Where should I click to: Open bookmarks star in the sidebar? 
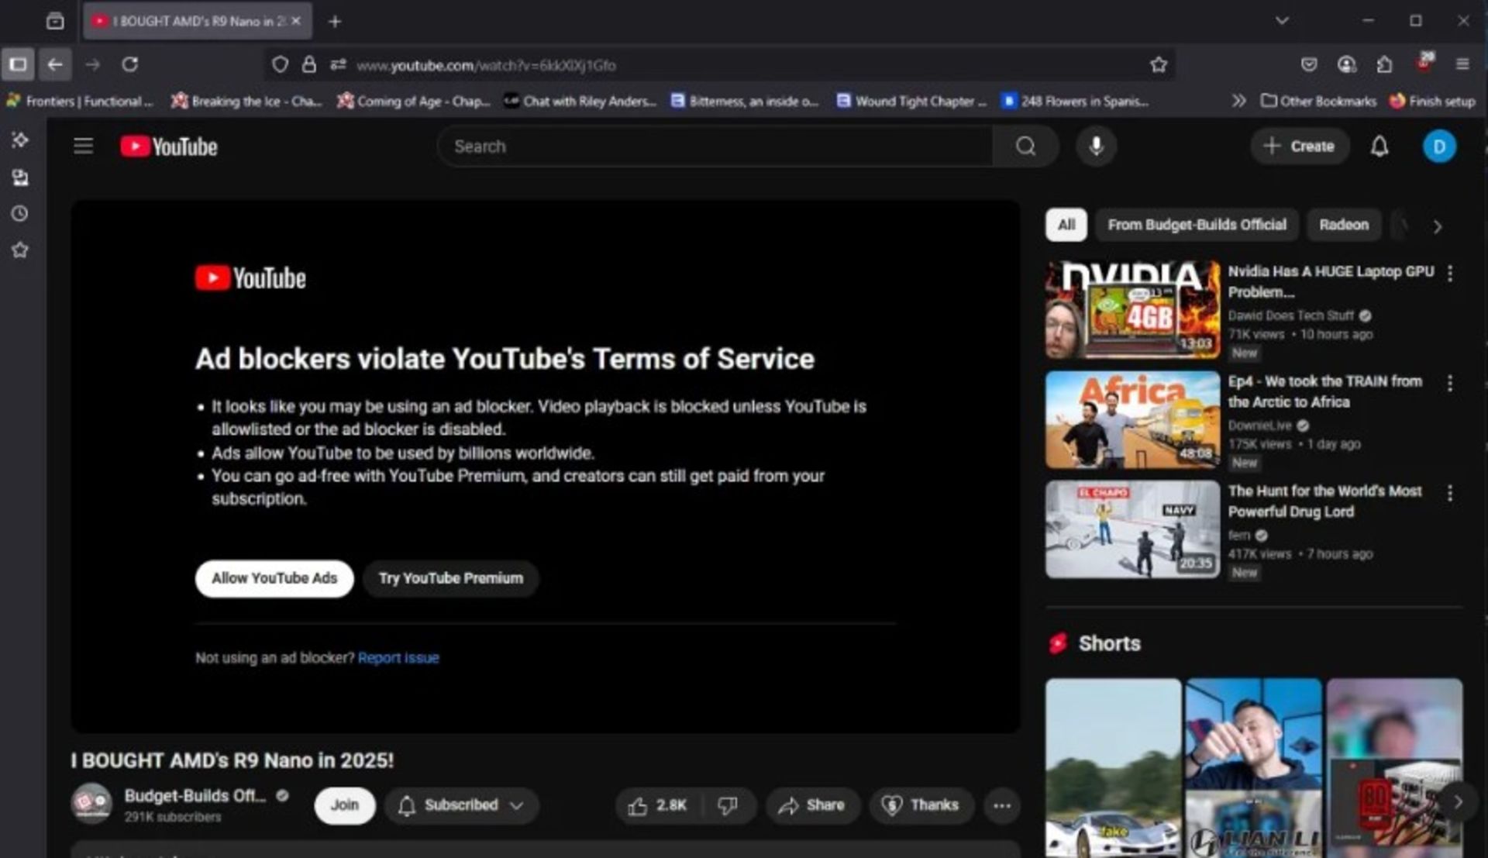tap(20, 250)
